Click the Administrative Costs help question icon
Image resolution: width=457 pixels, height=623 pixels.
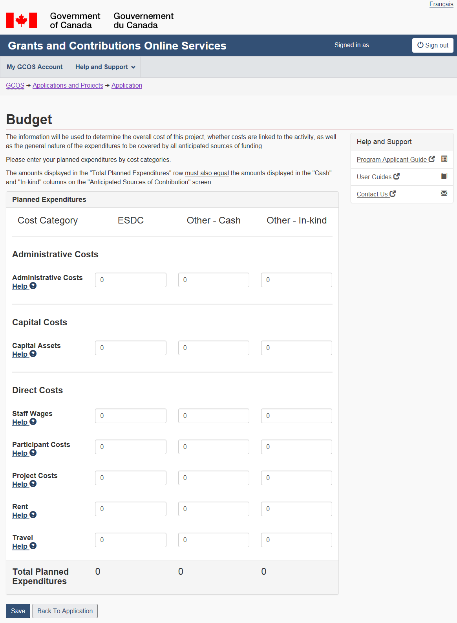pos(33,286)
